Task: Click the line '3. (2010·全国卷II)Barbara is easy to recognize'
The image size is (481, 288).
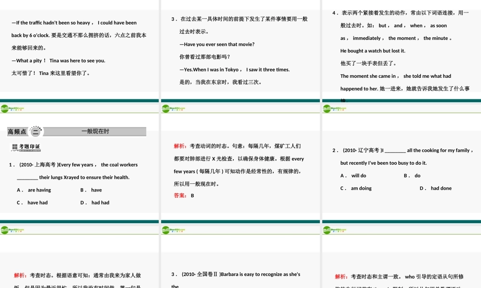Action: (x=236, y=274)
